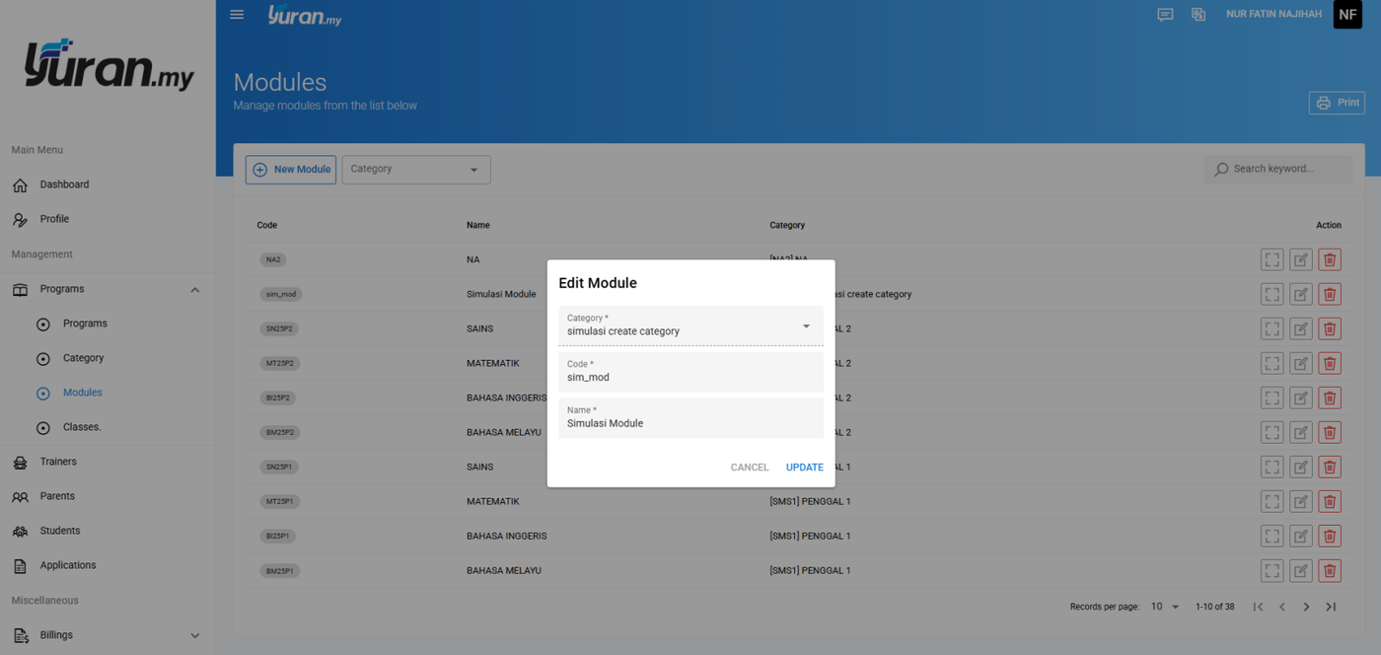Open Category dropdown in Edit Module dialog
The width and height of the screenshot is (1381, 655).
point(690,326)
